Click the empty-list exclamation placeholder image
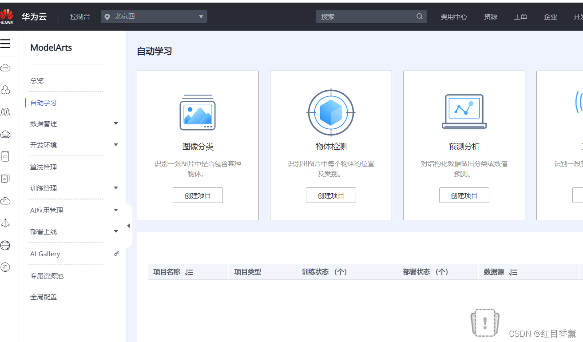 pyautogui.click(x=485, y=322)
